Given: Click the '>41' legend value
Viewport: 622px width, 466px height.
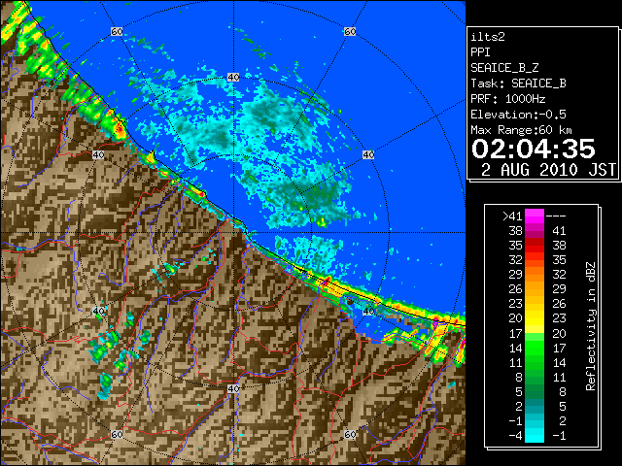Looking at the screenshot, I should (x=512, y=216).
